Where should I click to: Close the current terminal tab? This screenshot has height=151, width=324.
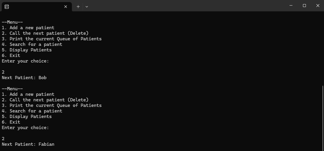66,6
